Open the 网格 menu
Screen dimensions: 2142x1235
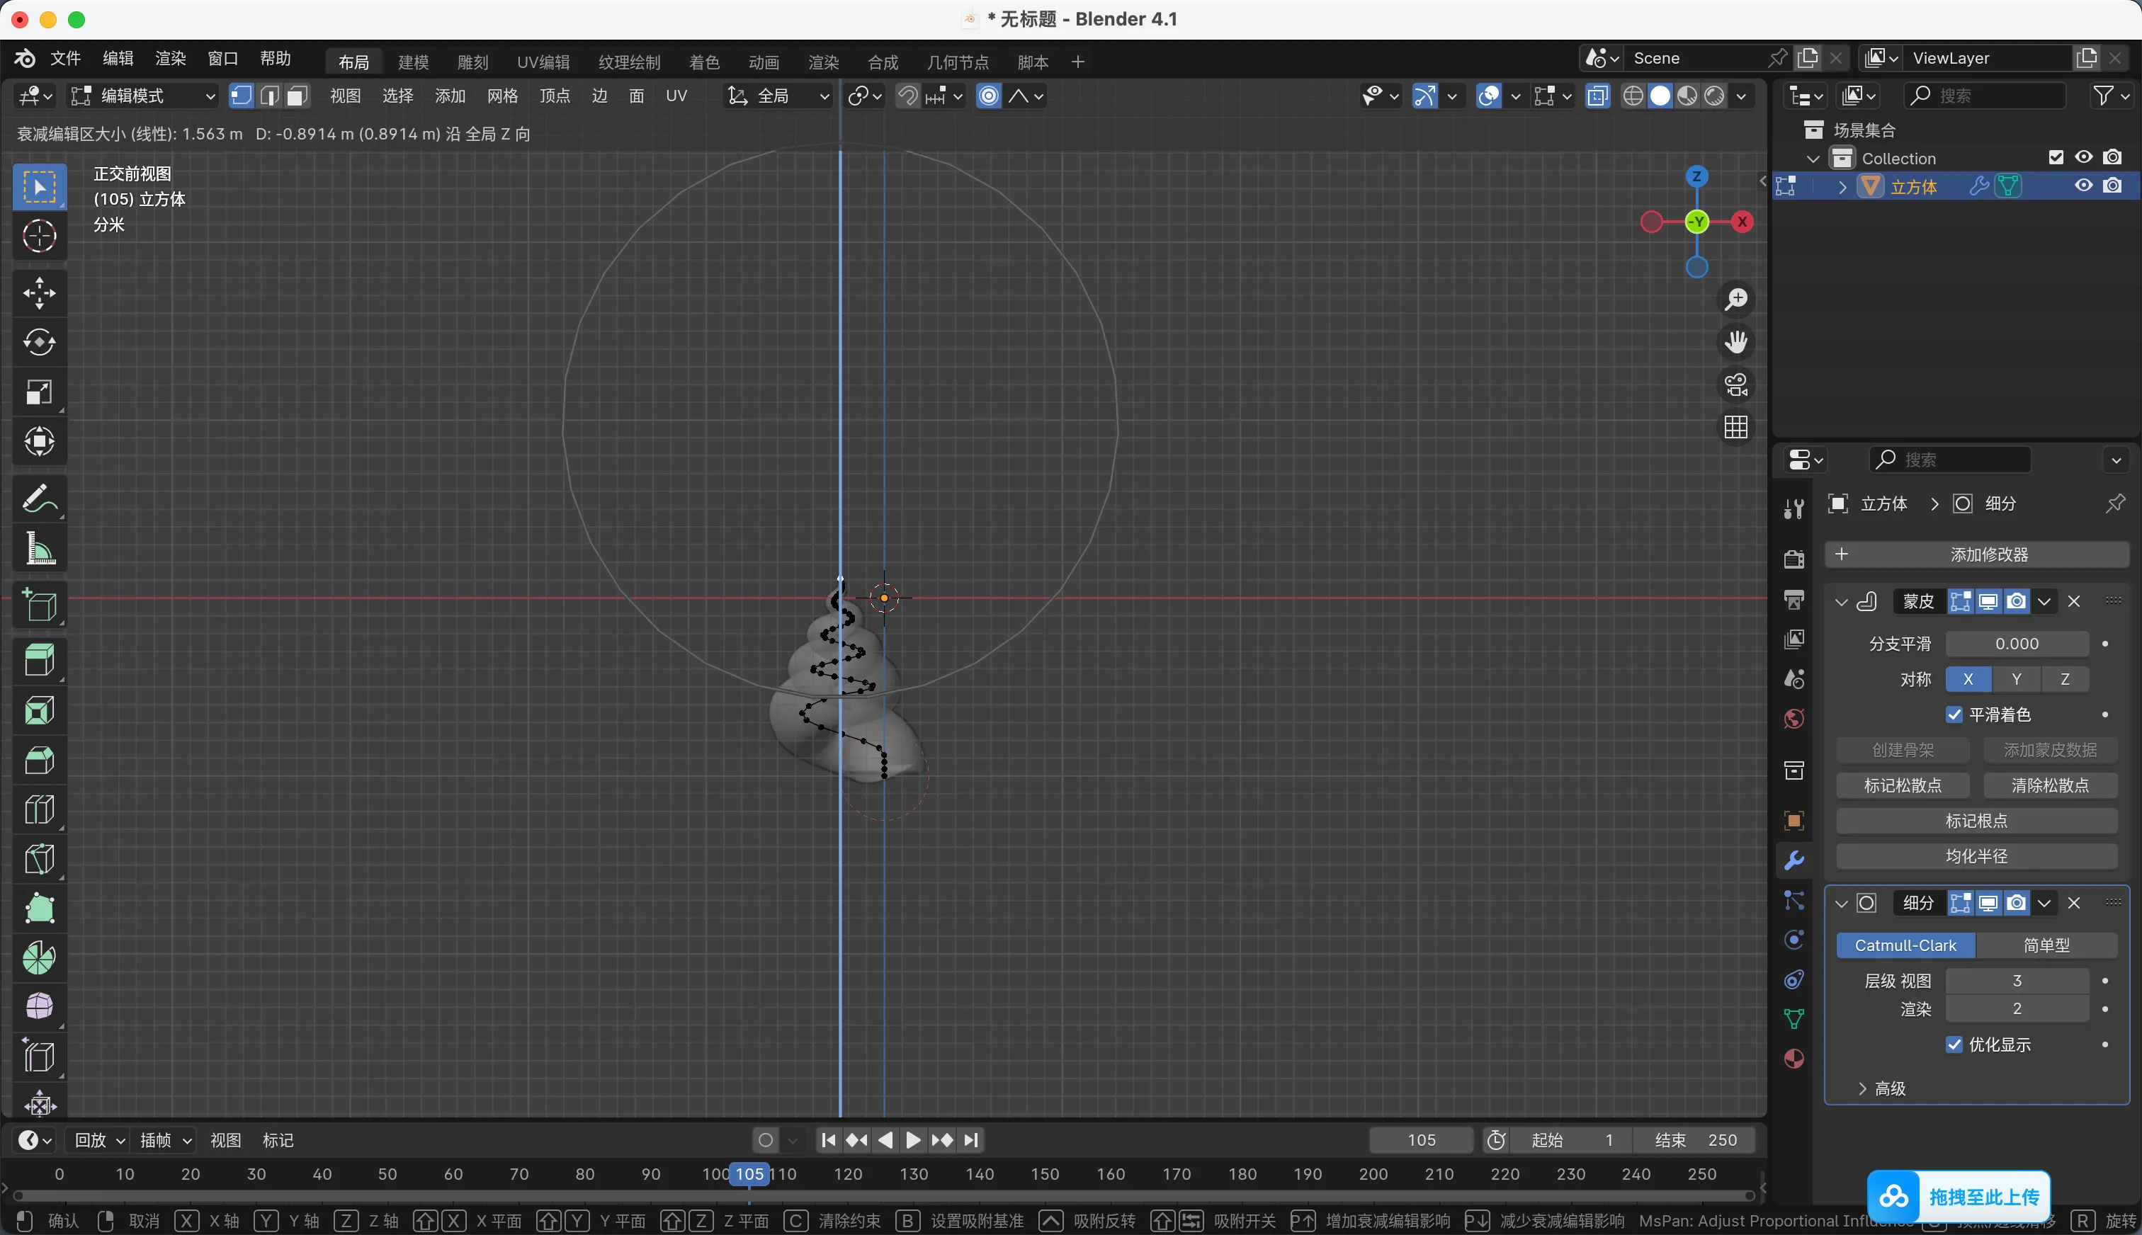[x=502, y=96]
